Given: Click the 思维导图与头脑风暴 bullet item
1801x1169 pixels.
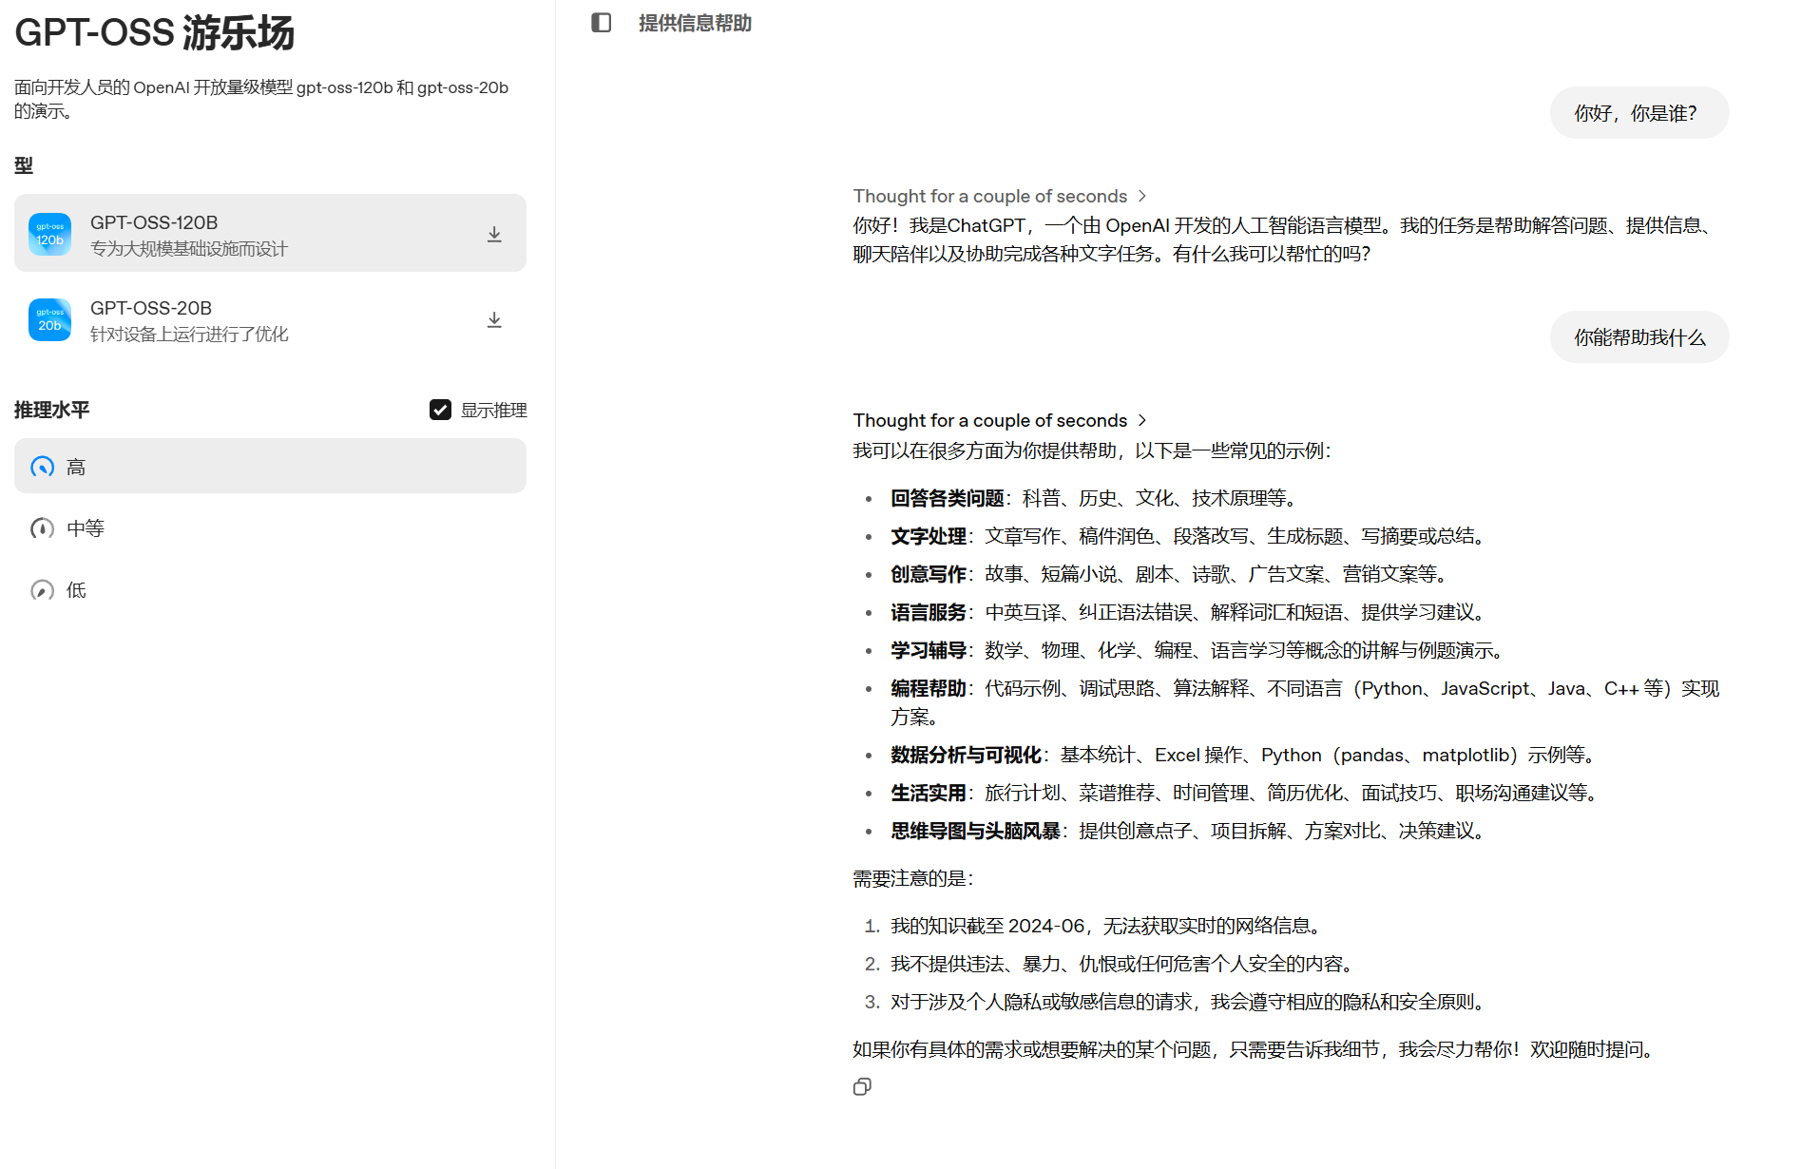Looking at the screenshot, I should (x=1188, y=831).
